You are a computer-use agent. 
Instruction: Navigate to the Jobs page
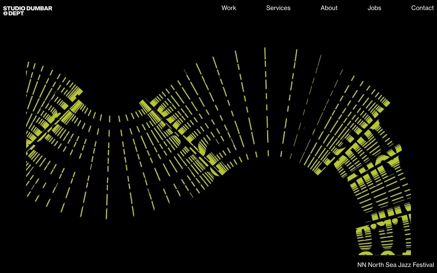[374, 8]
